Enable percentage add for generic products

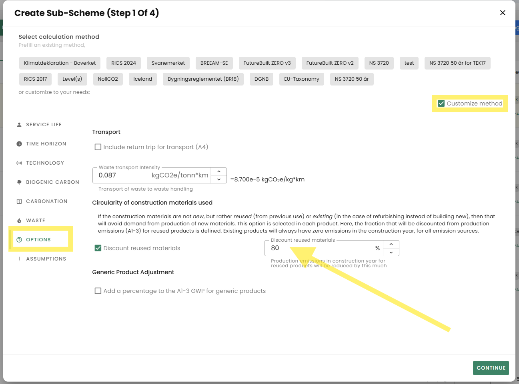click(x=98, y=291)
